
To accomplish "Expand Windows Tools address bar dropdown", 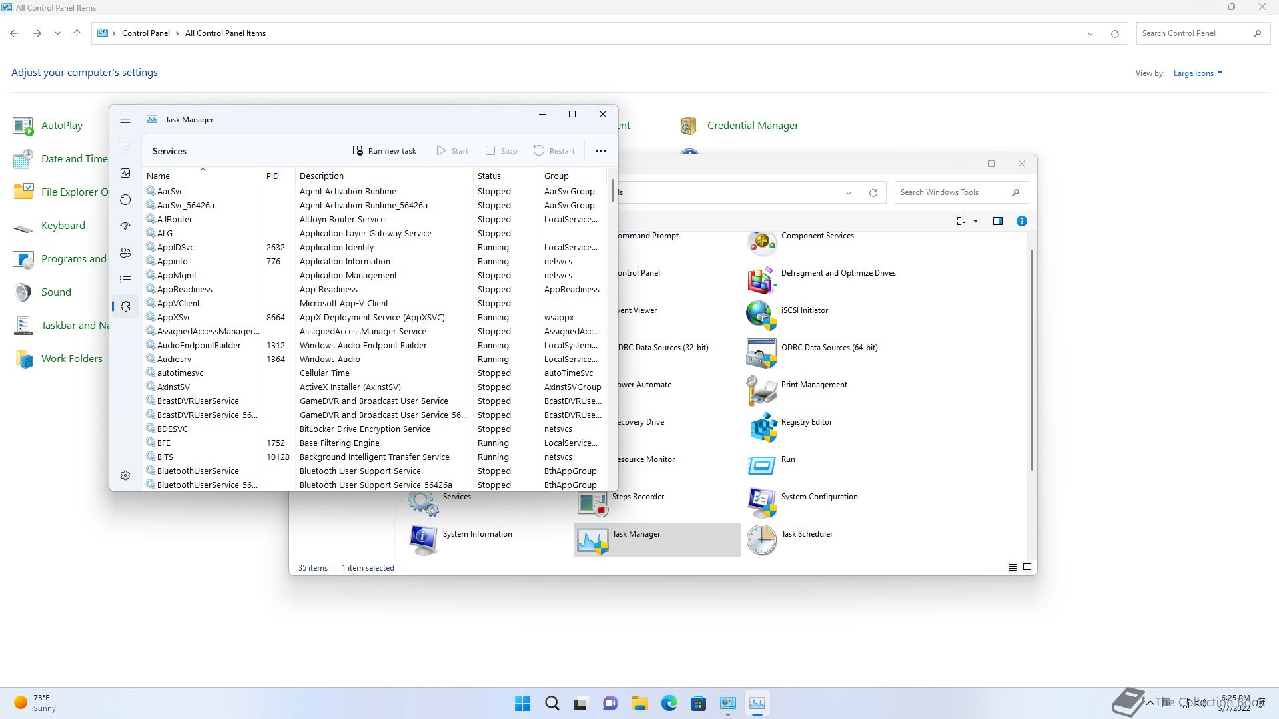I will pyautogui.click(x=849, y=192).
